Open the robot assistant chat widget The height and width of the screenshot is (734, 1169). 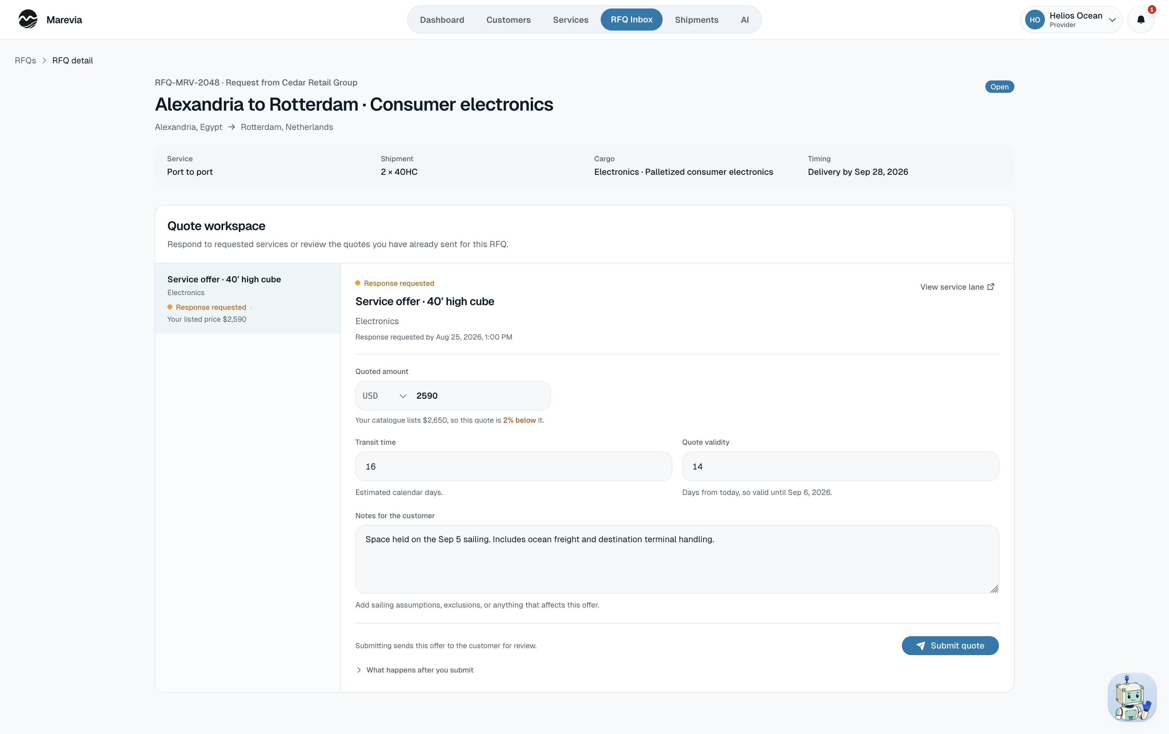(1132, 697)
